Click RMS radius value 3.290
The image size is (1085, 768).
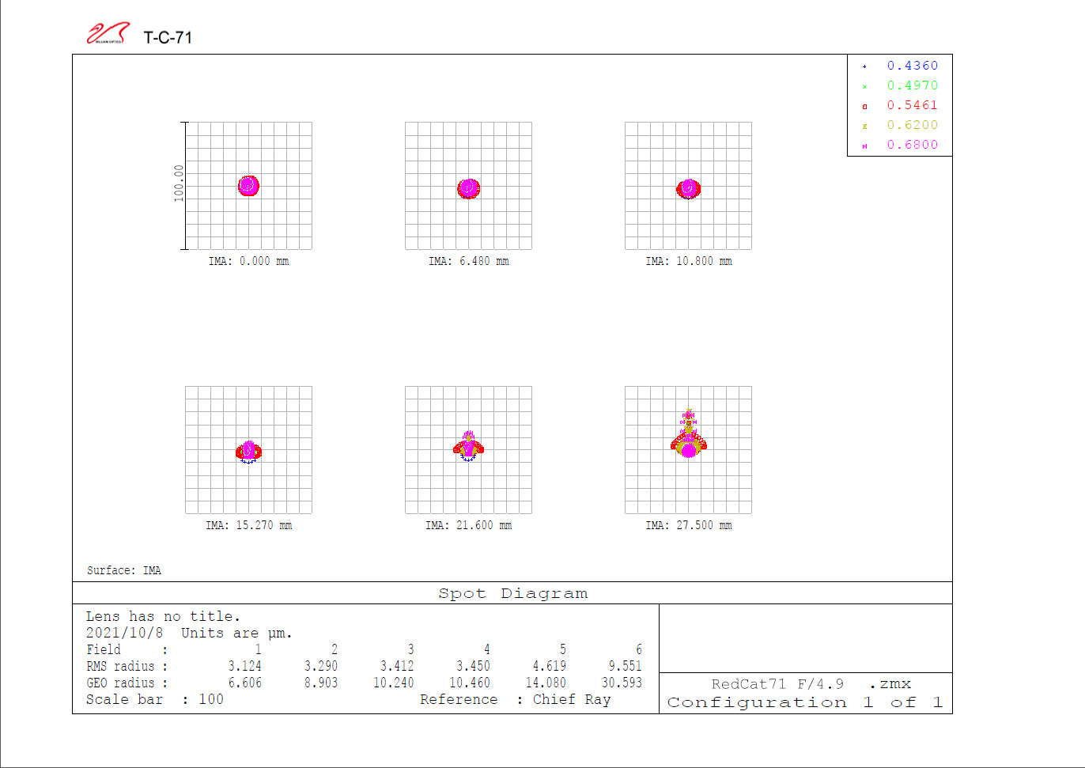[321, 666]
